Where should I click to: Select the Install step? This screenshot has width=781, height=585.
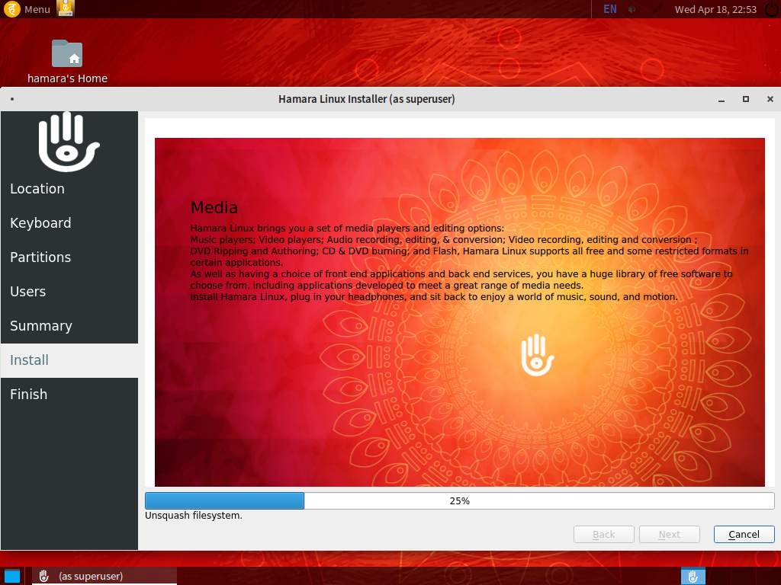tap(30, 360)
